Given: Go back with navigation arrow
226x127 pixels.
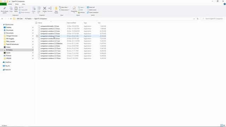Looking at the screenshot, I should [x=2, y=19].
